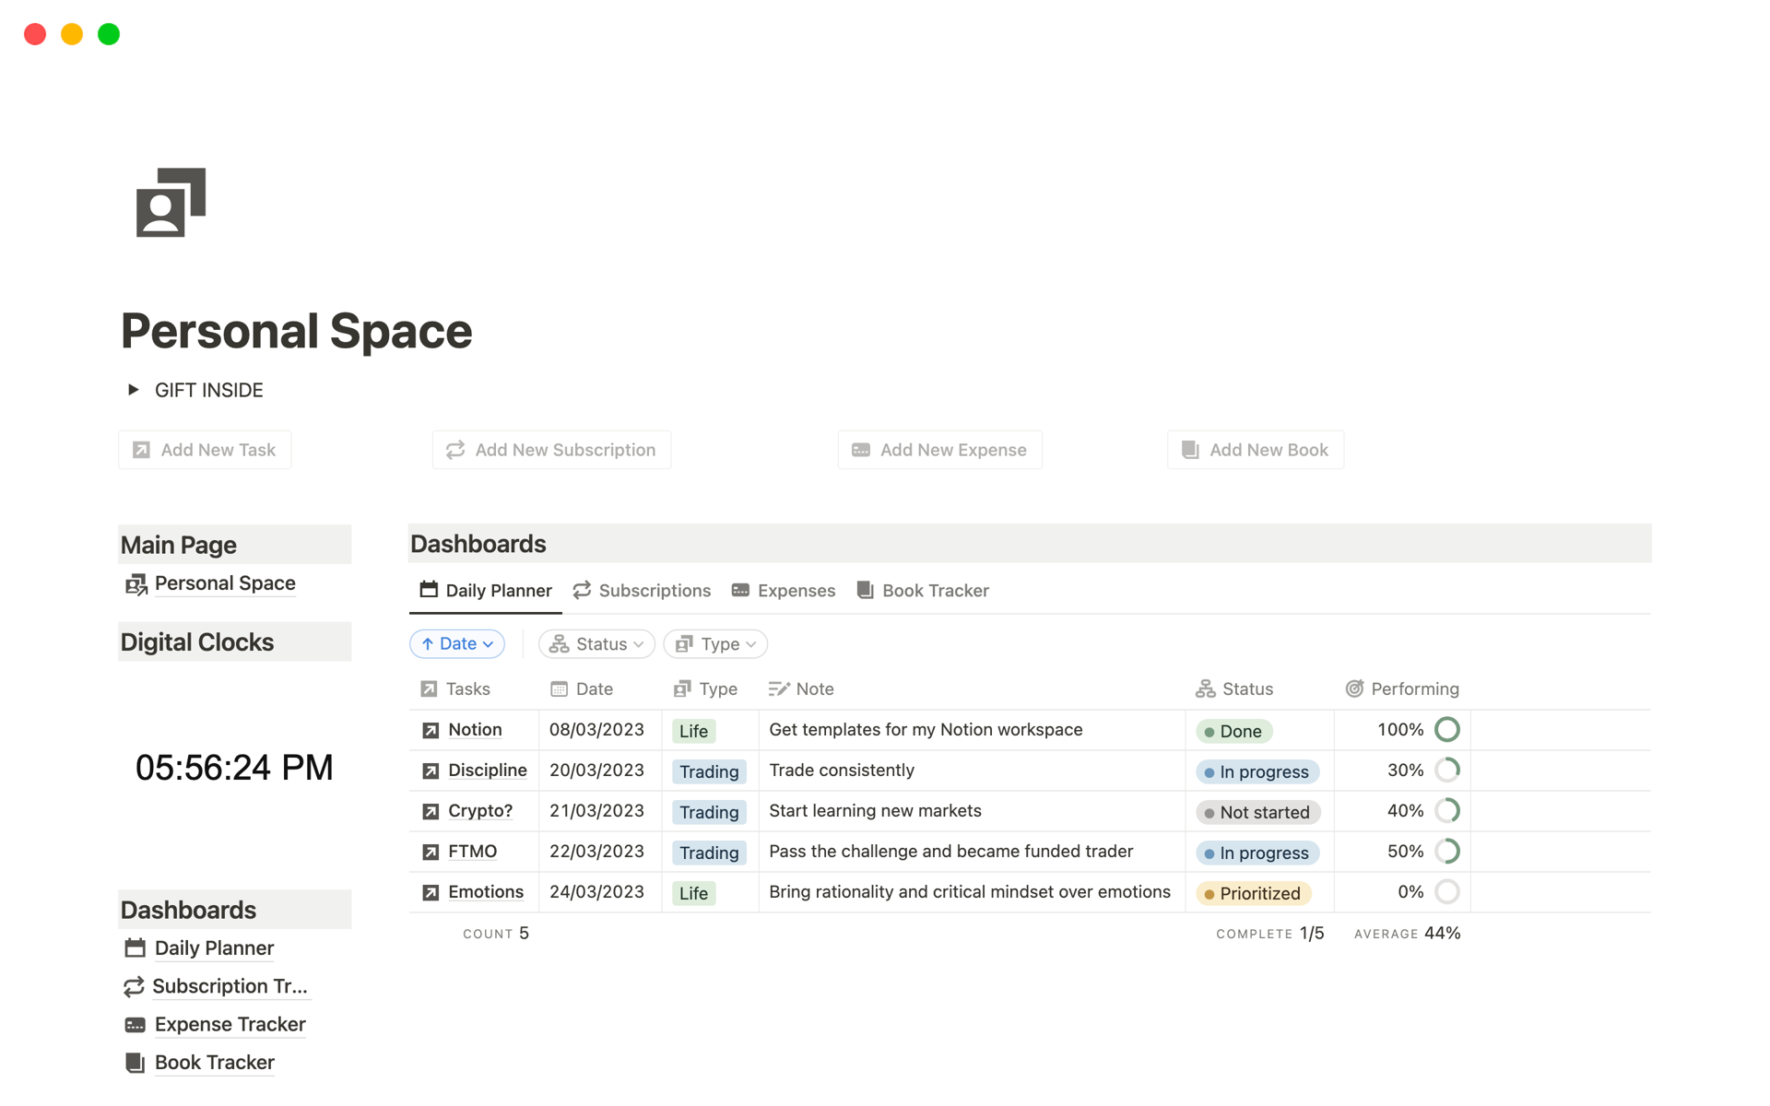Click the calendar icon next to Daily Planner

[428, 591]
